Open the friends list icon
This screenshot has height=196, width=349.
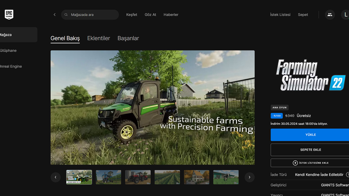[x=330, y=15]
